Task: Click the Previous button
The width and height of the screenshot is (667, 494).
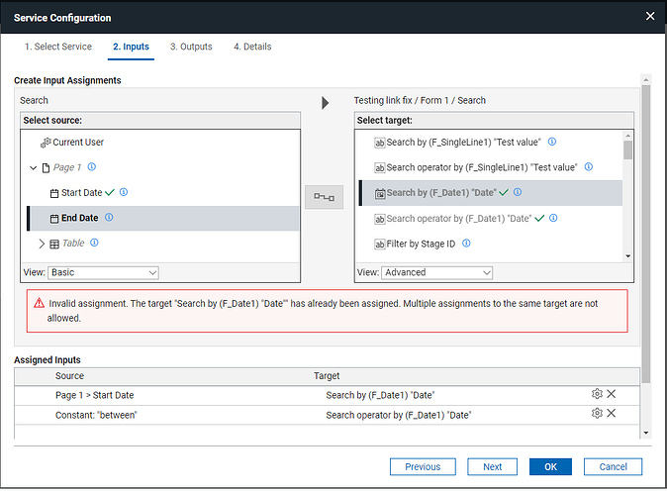Action: (423, 466)
